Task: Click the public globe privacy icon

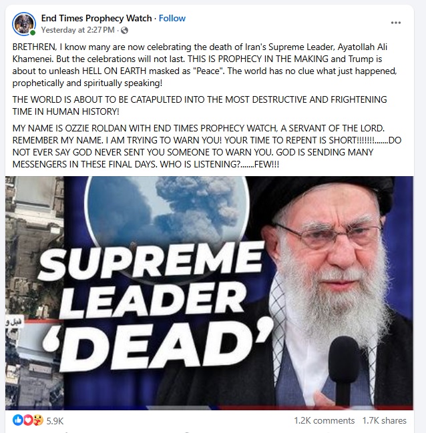Action: point(124,30)
